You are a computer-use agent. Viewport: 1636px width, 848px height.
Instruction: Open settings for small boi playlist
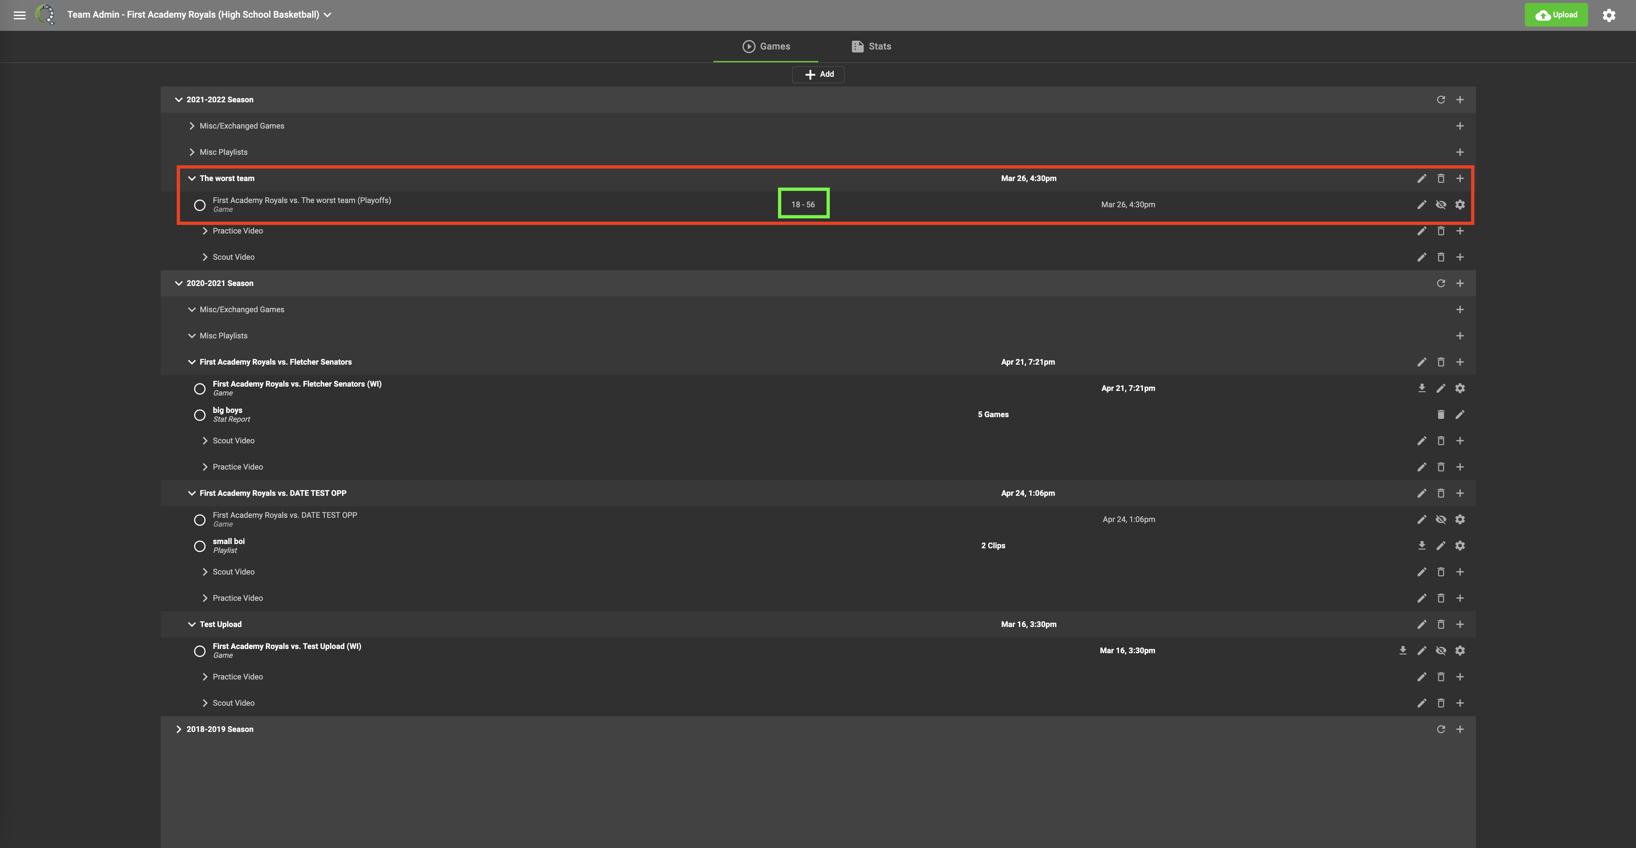[x=1460, y=546]
